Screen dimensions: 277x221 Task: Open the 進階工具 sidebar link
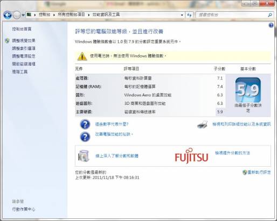(20, 72)
